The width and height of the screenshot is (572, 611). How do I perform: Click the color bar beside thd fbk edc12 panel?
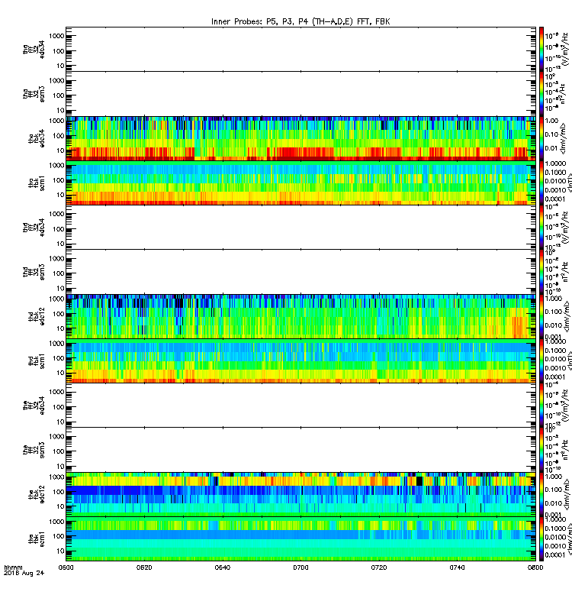tap(541, 316)
